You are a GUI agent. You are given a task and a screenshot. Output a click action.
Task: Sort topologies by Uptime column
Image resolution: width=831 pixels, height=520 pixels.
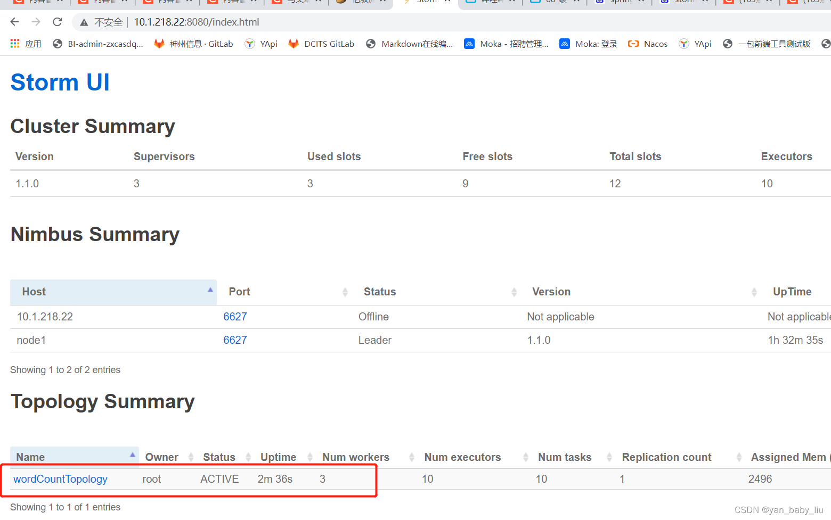point(286,457)
